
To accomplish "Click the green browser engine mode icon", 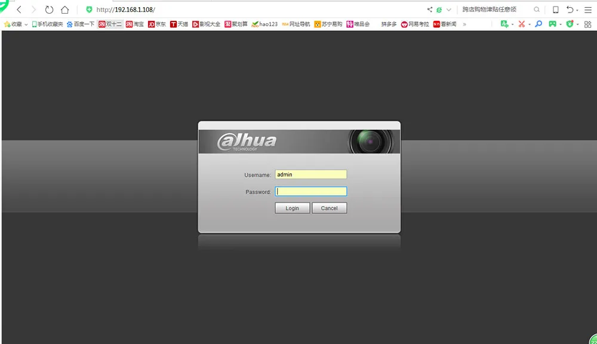I will coord(439,10).
